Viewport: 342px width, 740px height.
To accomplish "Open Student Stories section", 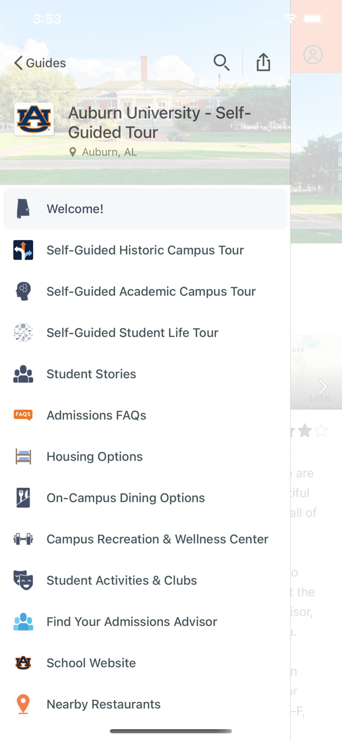I will click(91, 374).
